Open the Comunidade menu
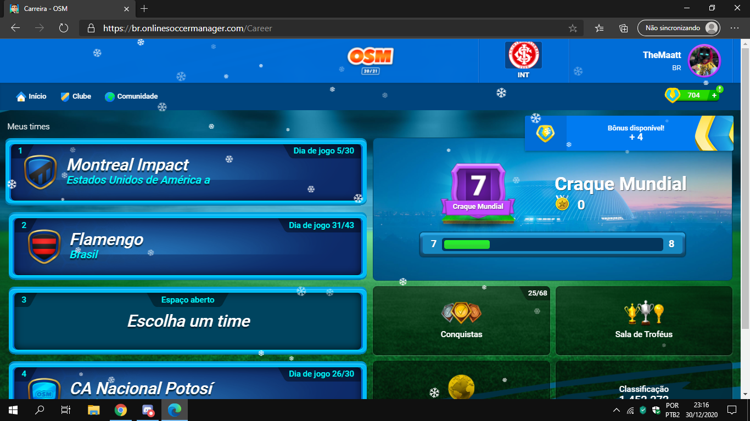The width and height of the screenshot is (750, 421). 132,96
